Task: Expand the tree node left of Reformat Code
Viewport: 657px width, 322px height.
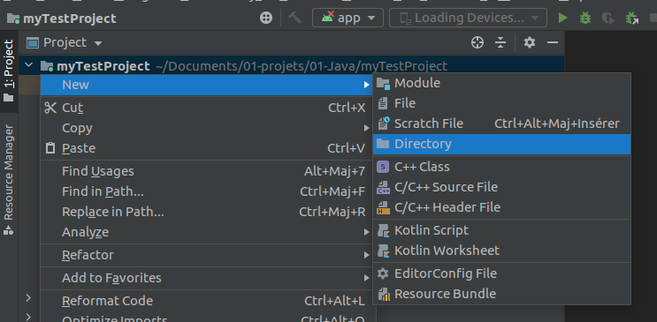Action: coord(28,298)
